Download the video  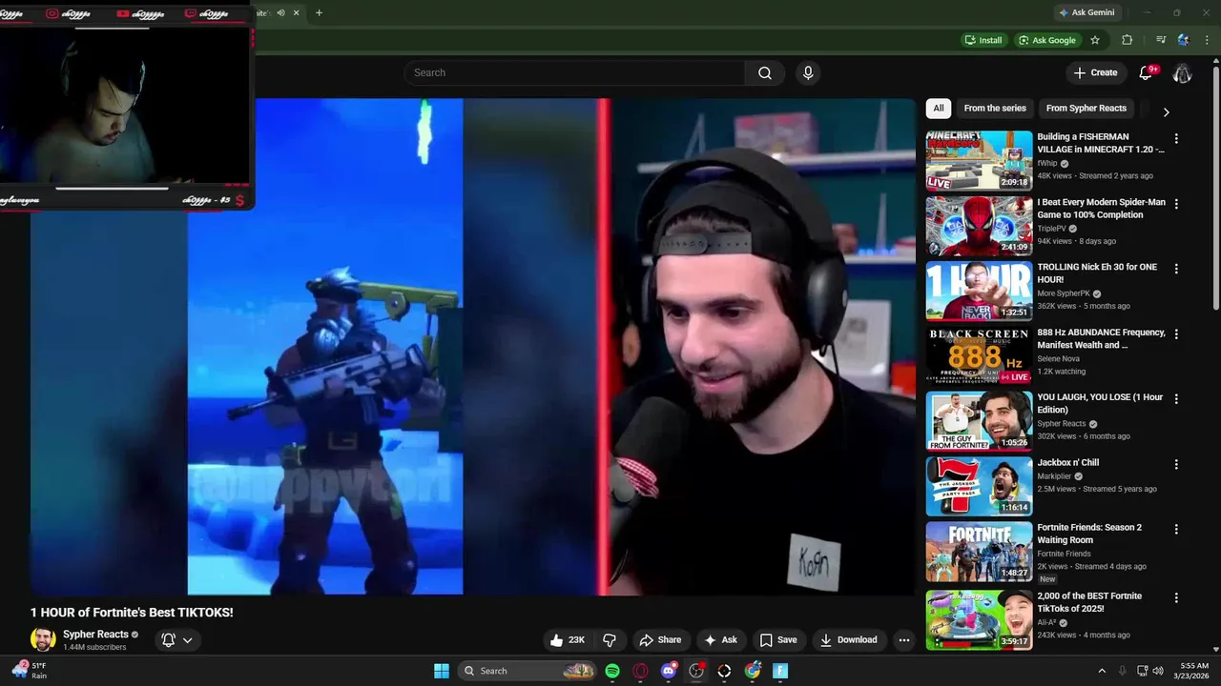coord(848,640)
